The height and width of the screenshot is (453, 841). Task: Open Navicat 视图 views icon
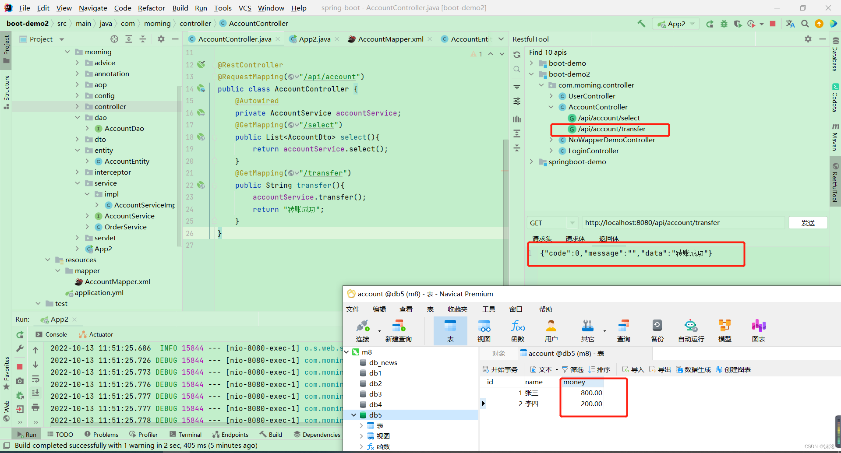coord(484,330)
